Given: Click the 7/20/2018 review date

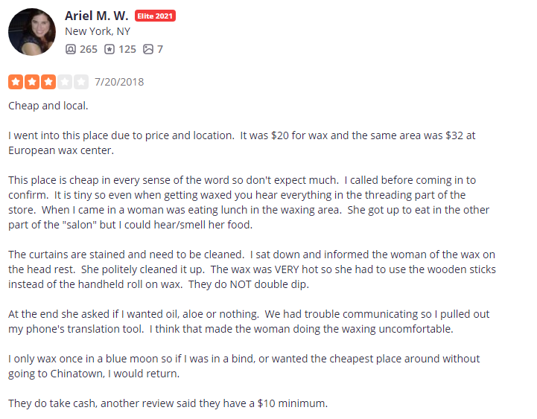Looking at the screenshot, I should click(x=119, y=82).
